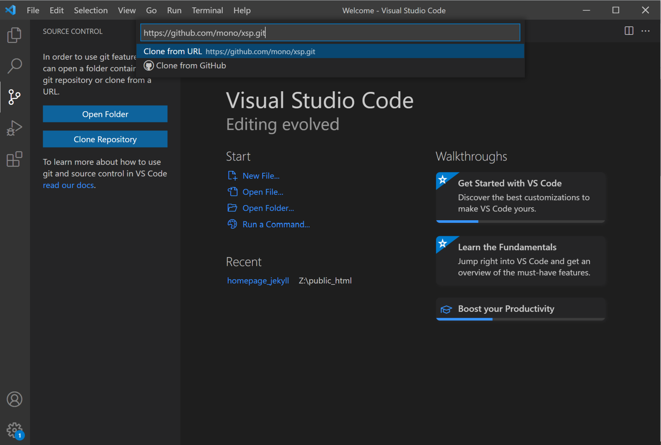Click the split editor layout icon

[x=629, y=31]
